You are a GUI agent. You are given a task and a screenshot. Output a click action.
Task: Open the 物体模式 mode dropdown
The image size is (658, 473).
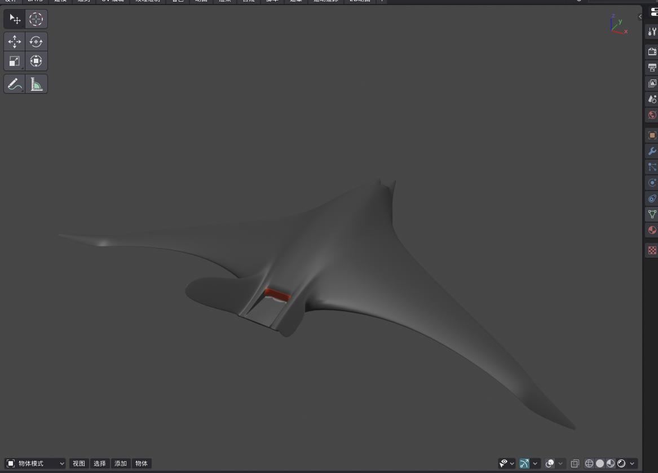coord(35,463)
